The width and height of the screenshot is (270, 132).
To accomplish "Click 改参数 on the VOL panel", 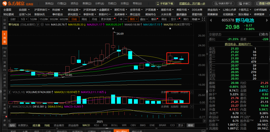I will [x=165, y=92].
